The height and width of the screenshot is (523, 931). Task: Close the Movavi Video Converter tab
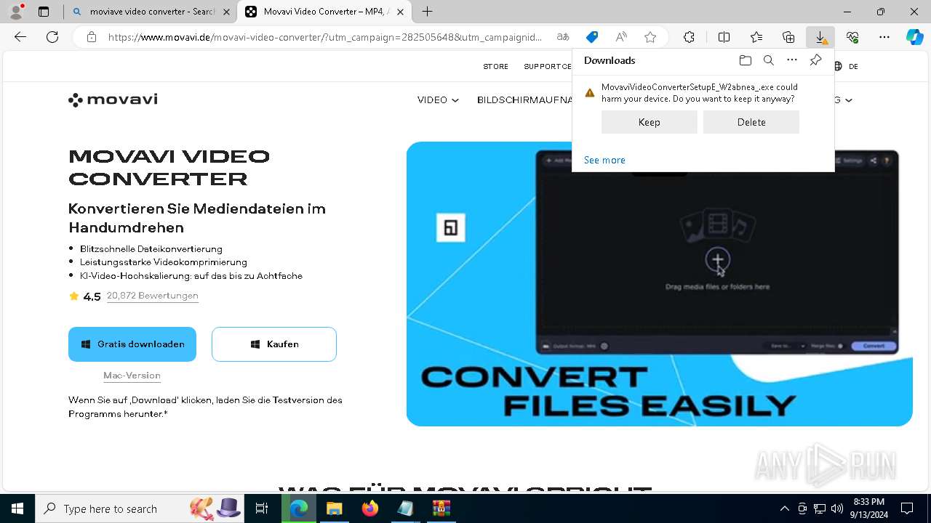pyautogui.click(x=400, y=12)
